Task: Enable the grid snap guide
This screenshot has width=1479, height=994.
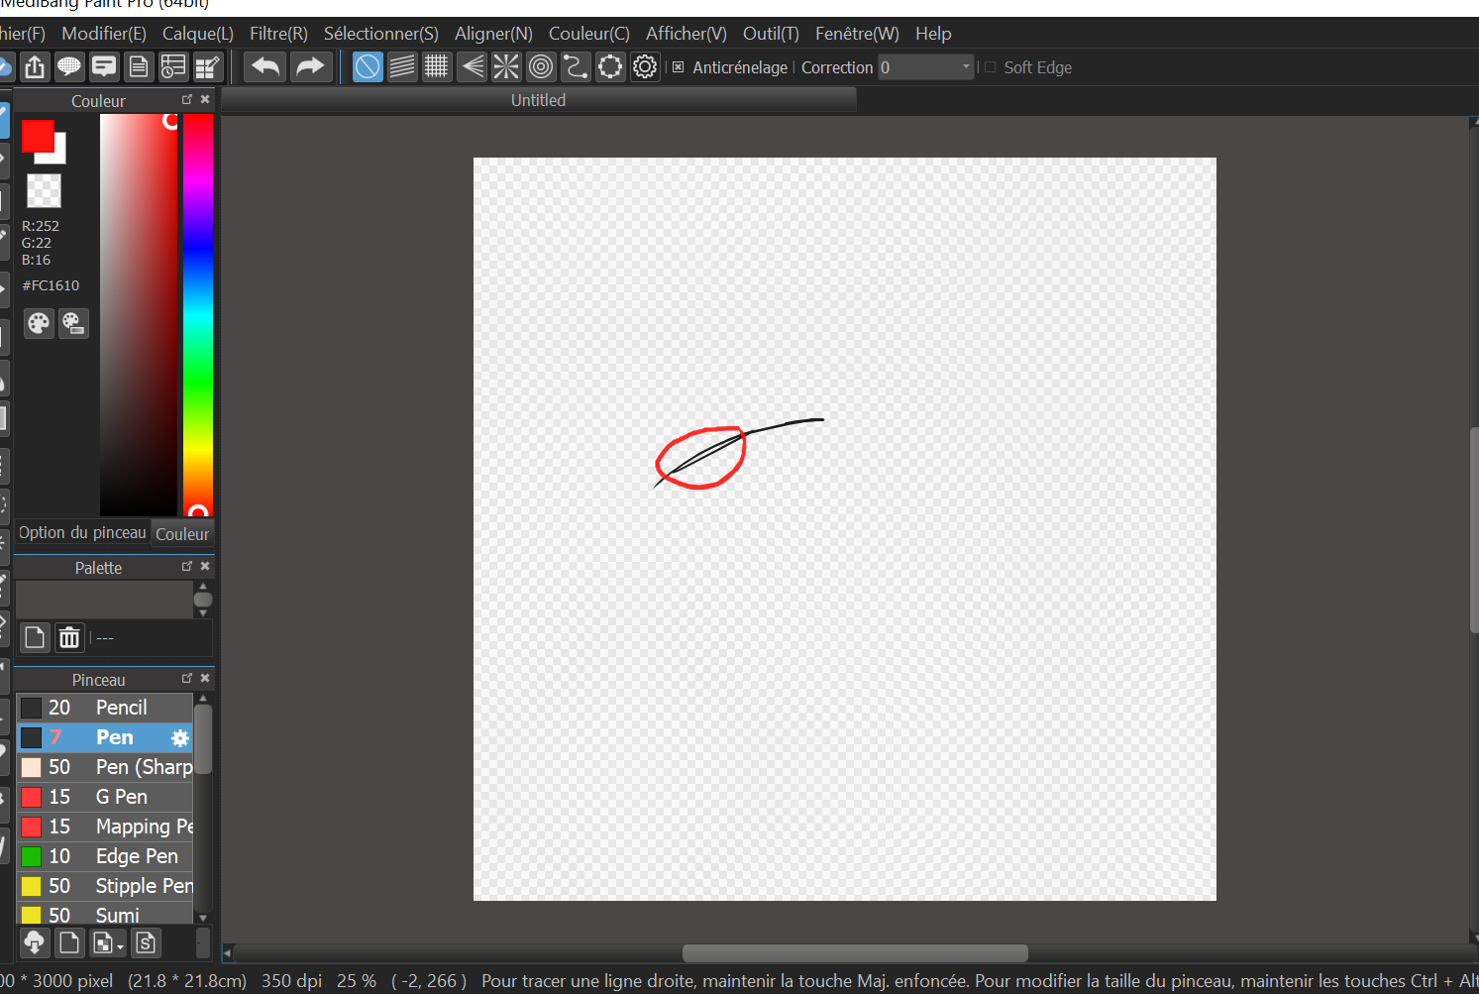Action: 437,67
